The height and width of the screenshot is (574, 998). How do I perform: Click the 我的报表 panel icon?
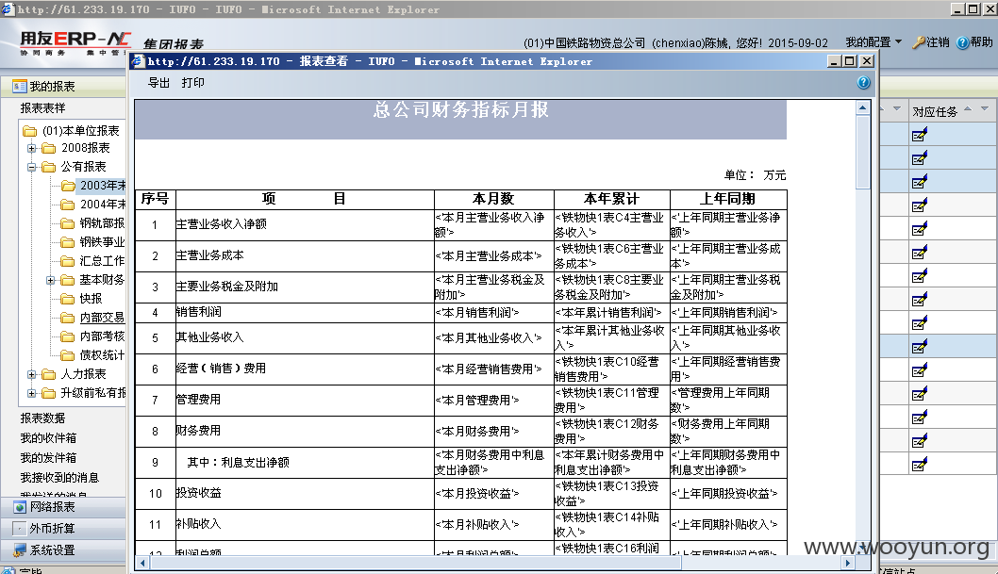click(x=20, y=86)
